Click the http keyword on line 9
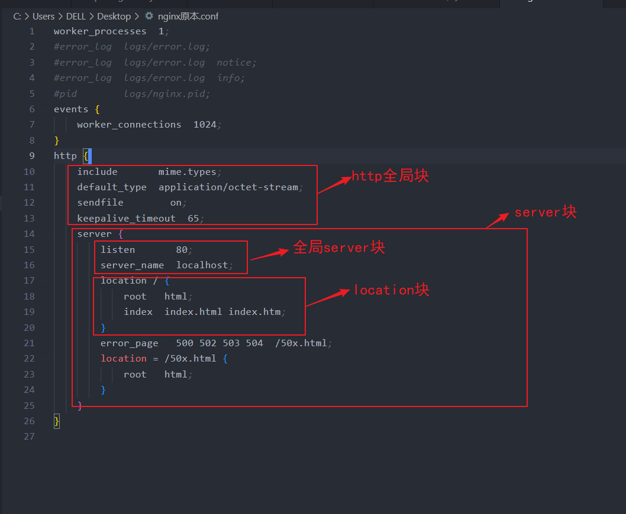This screenshot has width=626, height=514. [65, 155]
